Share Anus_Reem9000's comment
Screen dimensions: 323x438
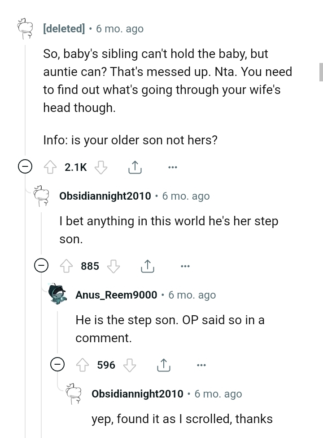click(x=164, y=364)
